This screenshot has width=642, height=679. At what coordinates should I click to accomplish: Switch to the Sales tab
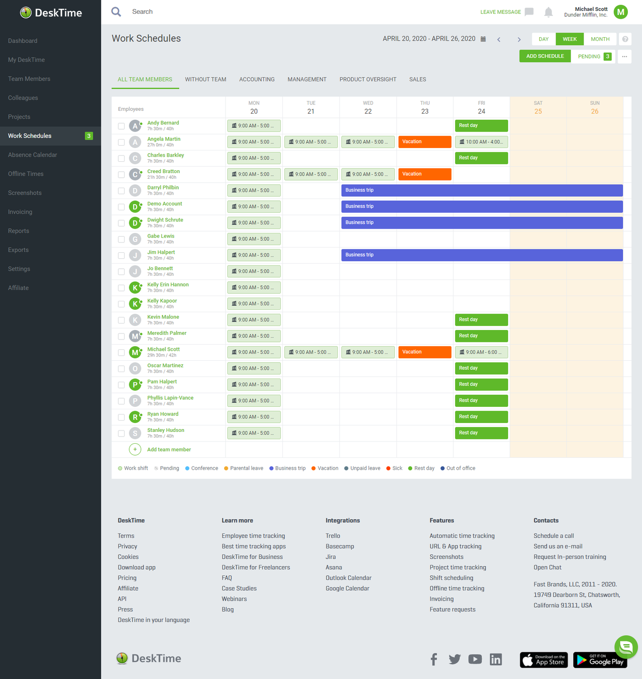(417, 79)
